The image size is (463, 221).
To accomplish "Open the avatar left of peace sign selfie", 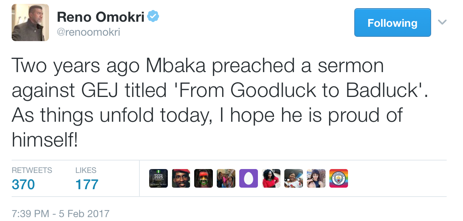I will tap(294, 178).
